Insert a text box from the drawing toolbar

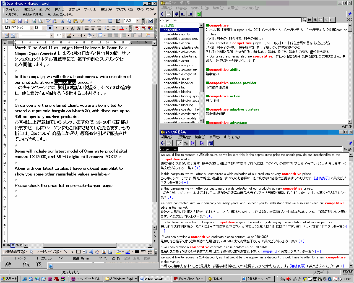[x=85, y=252]
